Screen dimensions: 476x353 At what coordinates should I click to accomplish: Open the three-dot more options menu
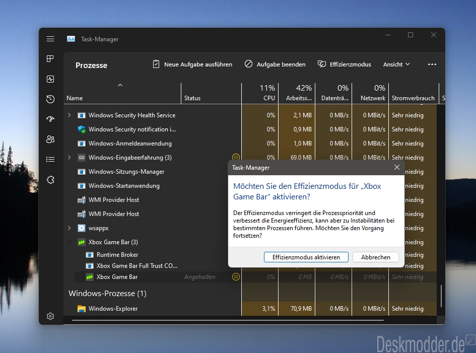(432, 64)
